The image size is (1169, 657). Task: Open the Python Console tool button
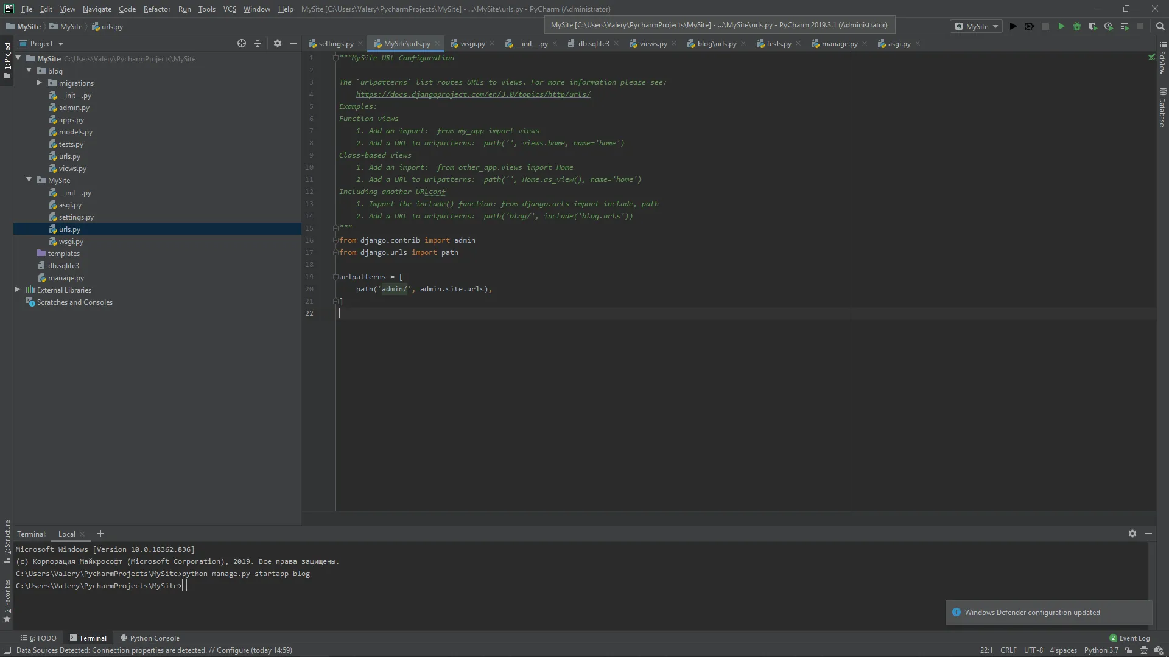pos(150,638)
